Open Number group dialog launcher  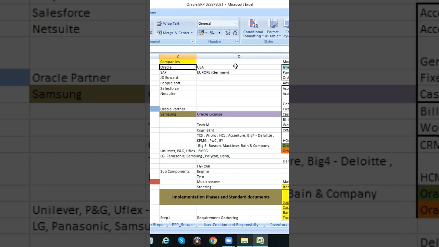237,42
